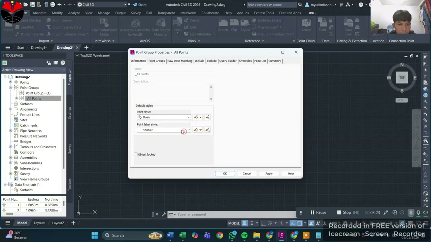
Task: Switch to the Layout1 tab
Action: [39, 223]
